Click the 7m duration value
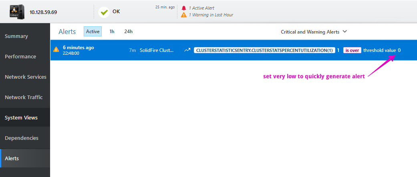 click(133, 50)
